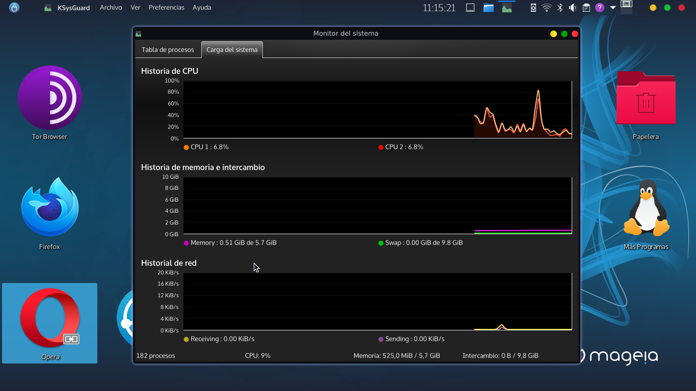The image size is (696, 391).
Task: Click the "20 KiB/s" network axis label
Action: (x=168, y=273)
